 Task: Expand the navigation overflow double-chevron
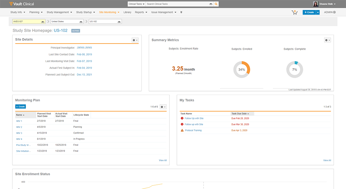181,12
